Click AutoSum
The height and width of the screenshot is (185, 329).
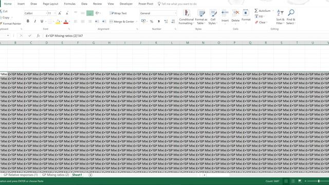(263, 11)
